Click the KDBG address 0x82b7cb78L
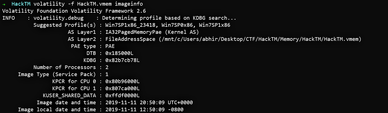This screenshot has width=388, height=113. pos(122,60)
